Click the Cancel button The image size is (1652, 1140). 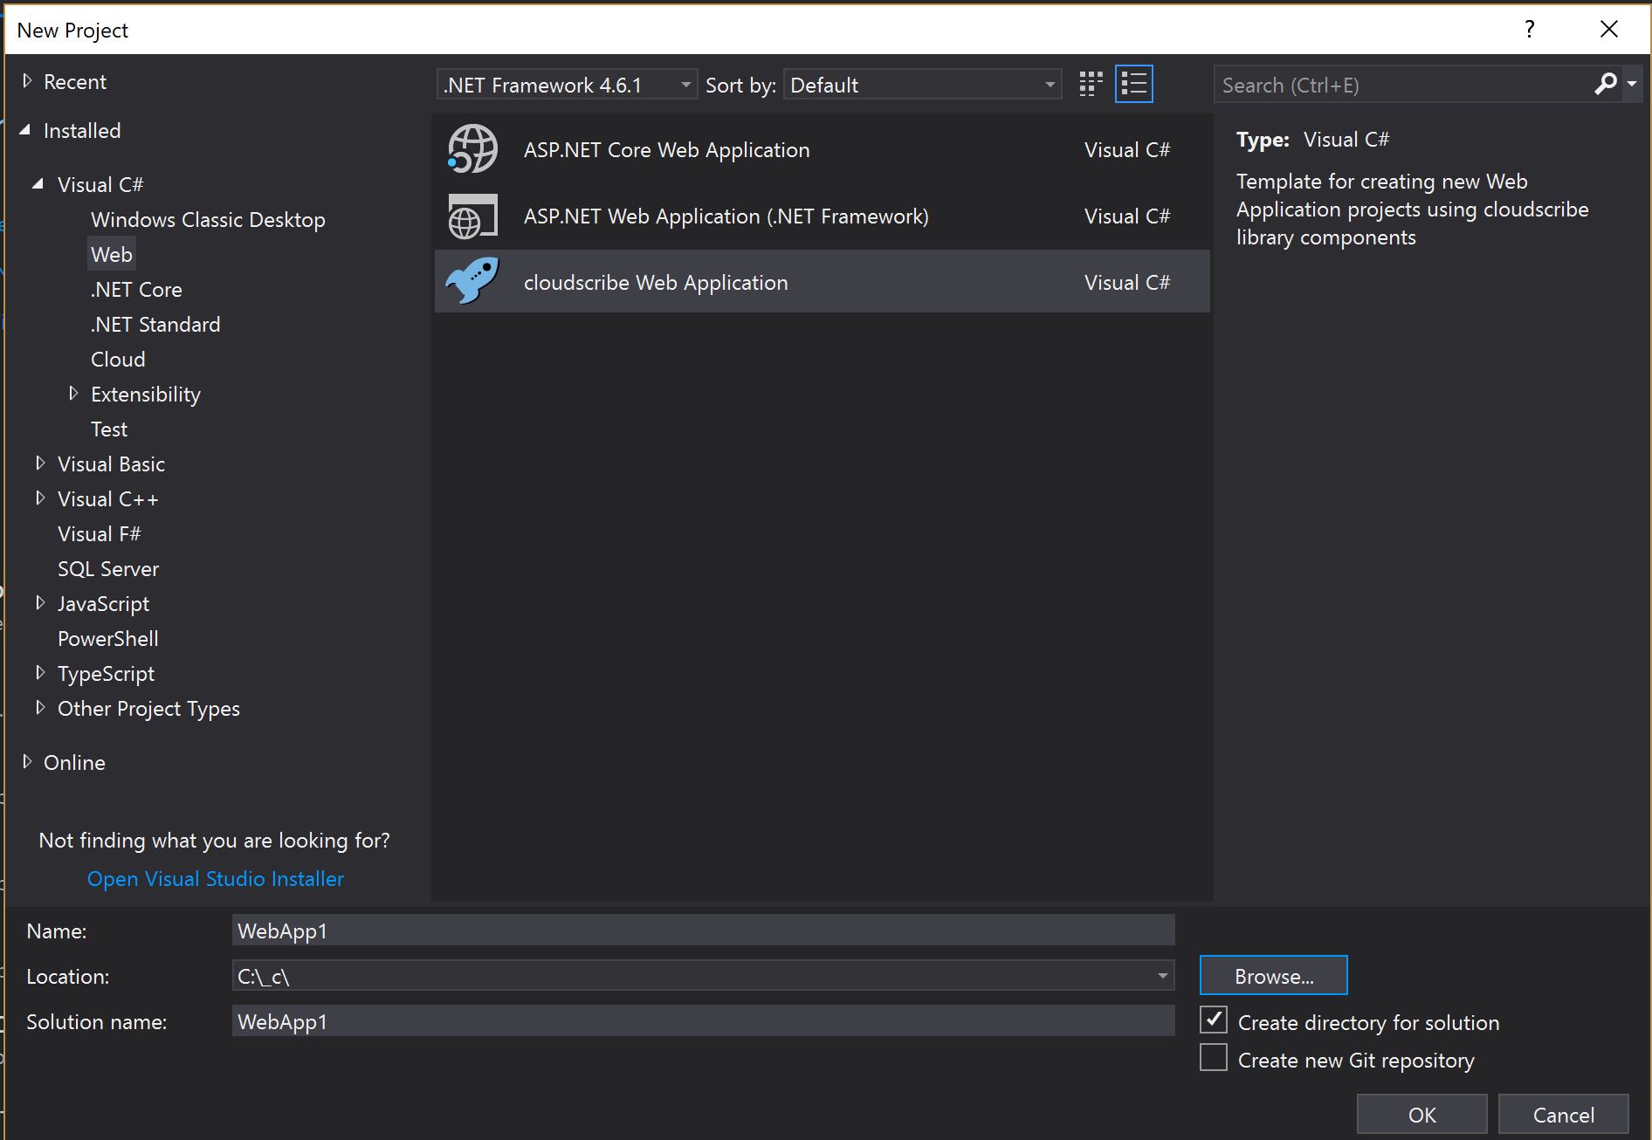[x=1563, y=1115]
